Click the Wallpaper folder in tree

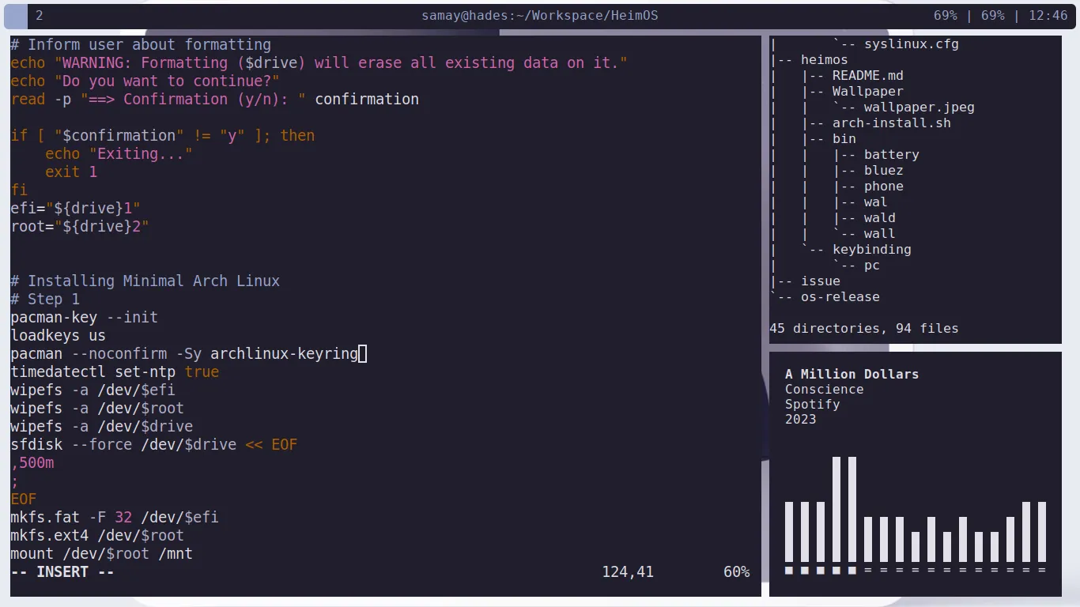coord(867,91)
